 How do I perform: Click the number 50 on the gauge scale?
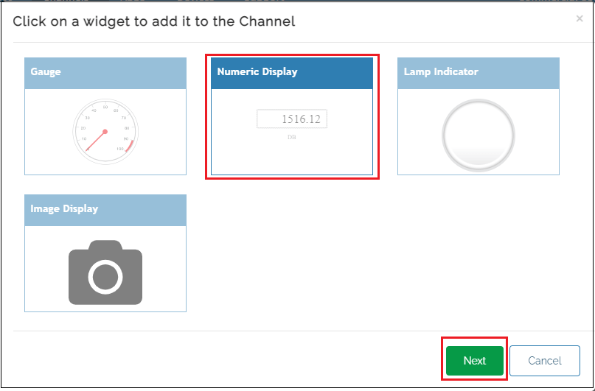point(105,108)
